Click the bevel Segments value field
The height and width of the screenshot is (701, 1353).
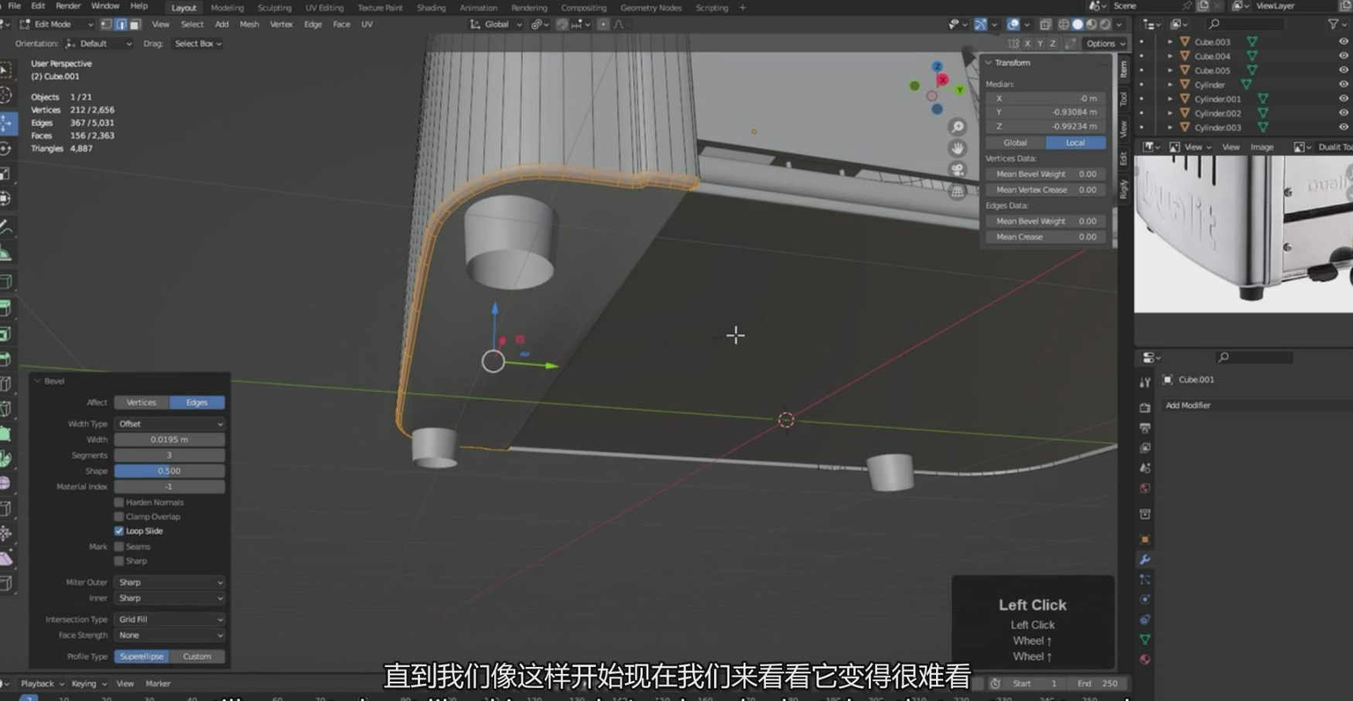coord(169,455)
